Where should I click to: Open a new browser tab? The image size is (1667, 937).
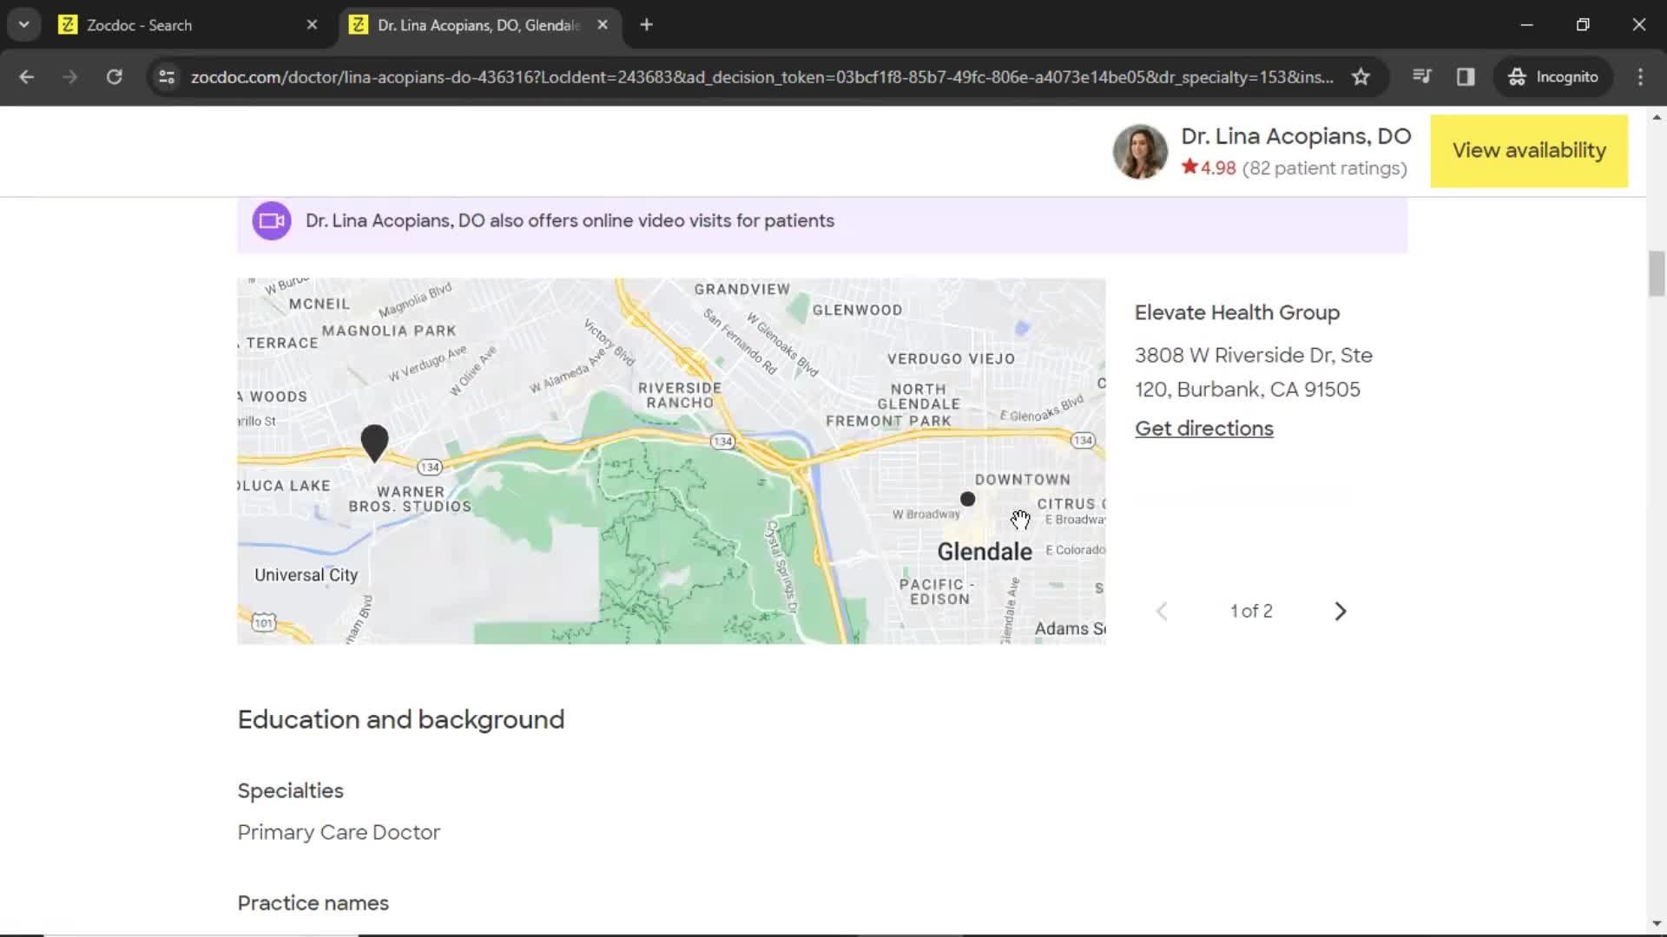tap(646, 25)
